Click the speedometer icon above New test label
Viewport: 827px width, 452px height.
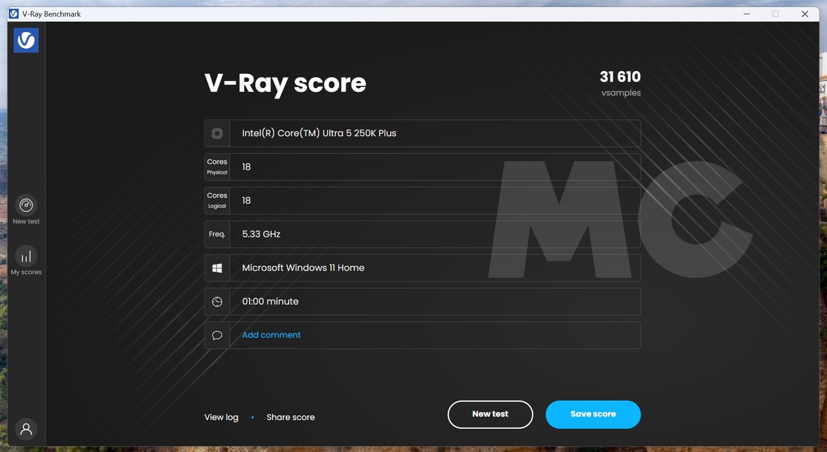26,205
